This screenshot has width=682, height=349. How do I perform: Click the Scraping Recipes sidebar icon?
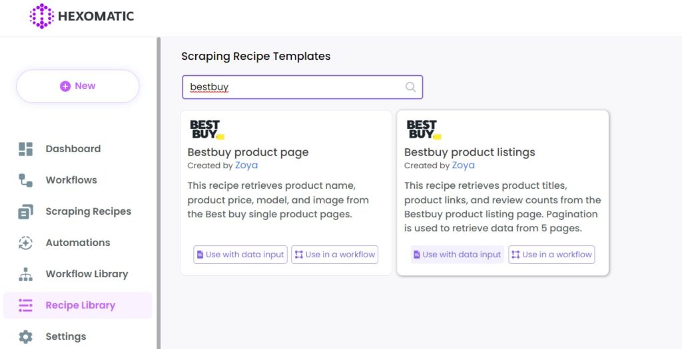(26, 211)
